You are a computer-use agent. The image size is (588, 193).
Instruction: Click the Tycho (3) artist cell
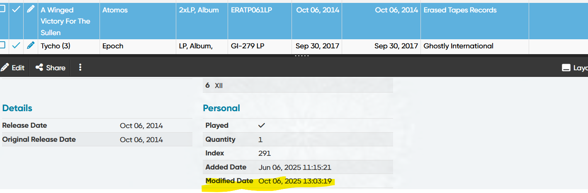(56, 46)
